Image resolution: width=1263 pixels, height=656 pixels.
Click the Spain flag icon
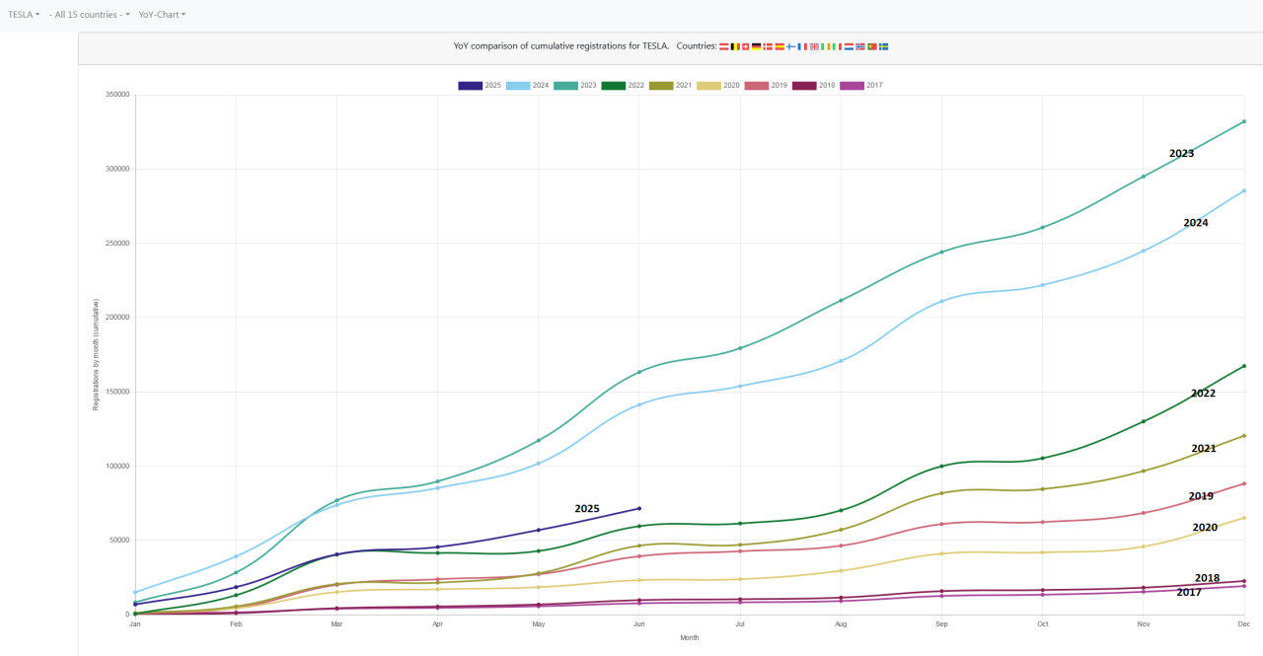click(x=780, y=46)
